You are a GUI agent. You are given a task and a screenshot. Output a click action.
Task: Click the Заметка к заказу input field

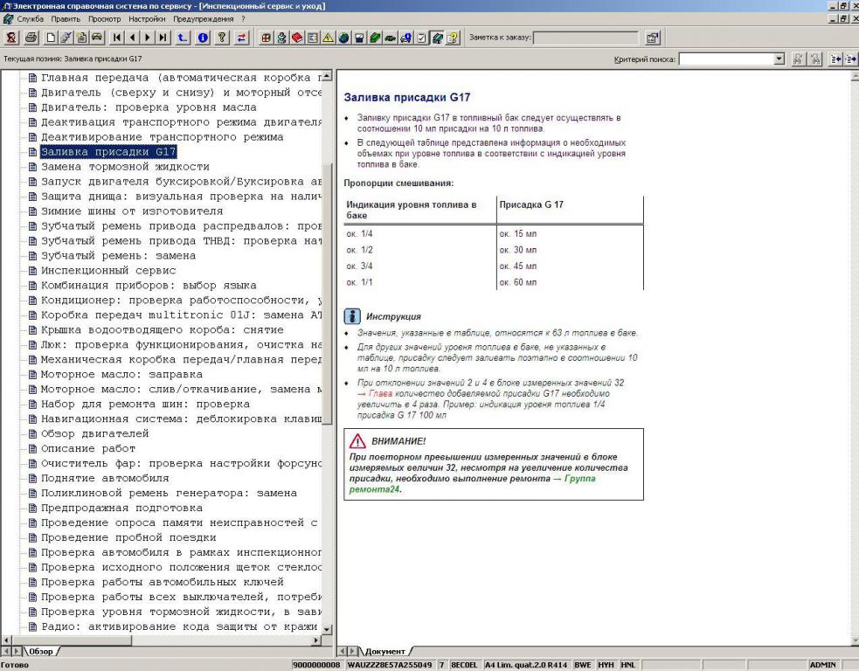coord(586,38)
